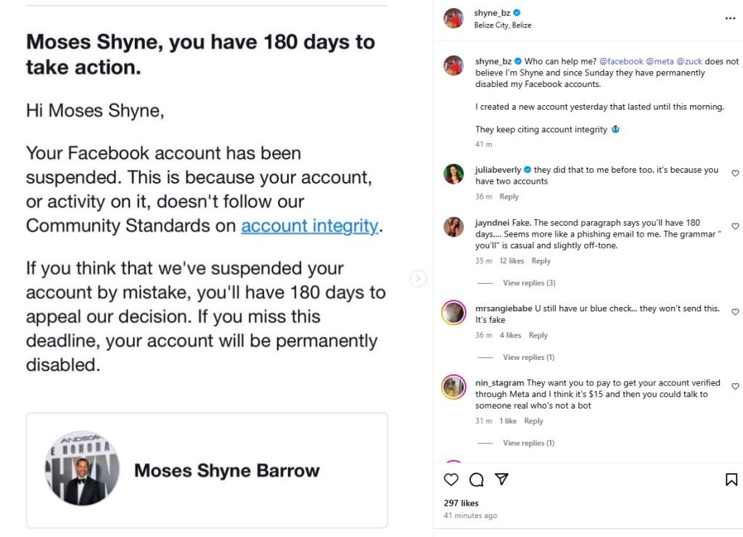Viewport: 743px width, 537px height.
Task: View the reply under nin_stagram's comment
Action: [x=529, y=442]
